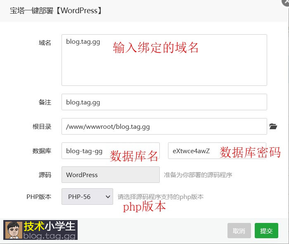Click the 根目录 field label

pos(42,126)
